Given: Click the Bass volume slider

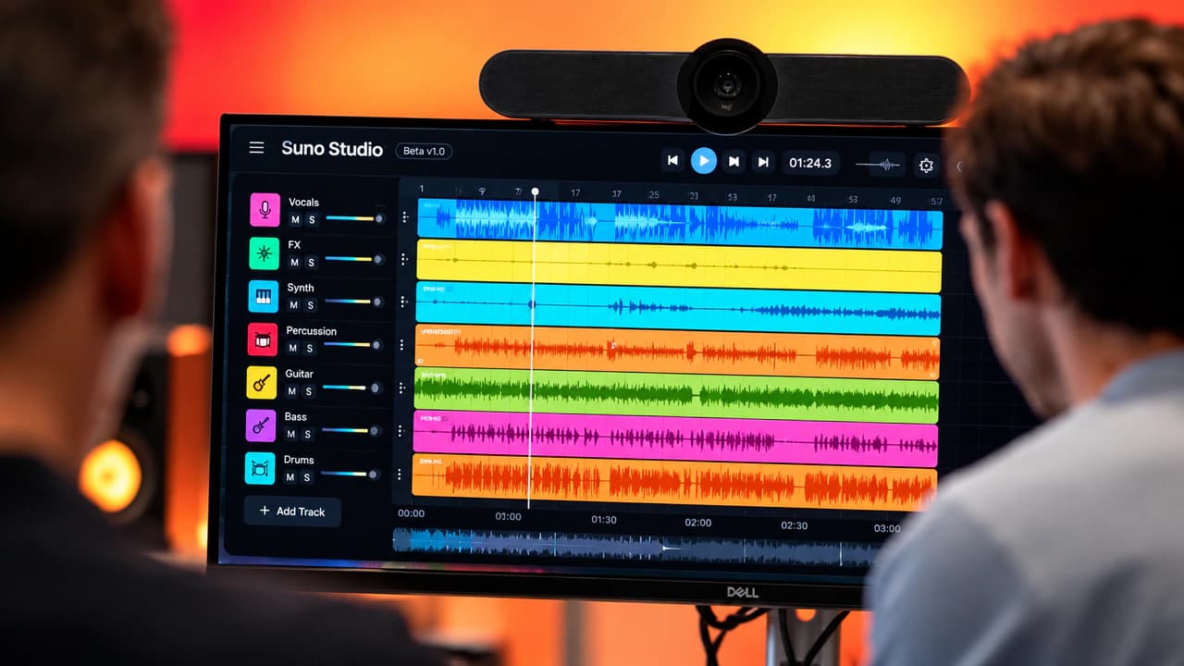Looking at the screenshot, I should [351, 431].
